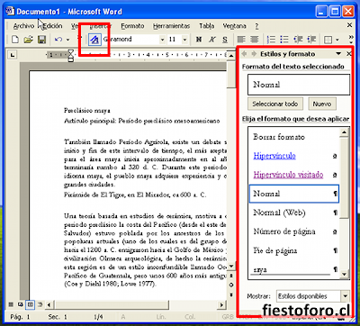Open a file with the folder icon
The width and height of the screenshot is (360, 326).
pyautogui.click(x=28, y=40)
